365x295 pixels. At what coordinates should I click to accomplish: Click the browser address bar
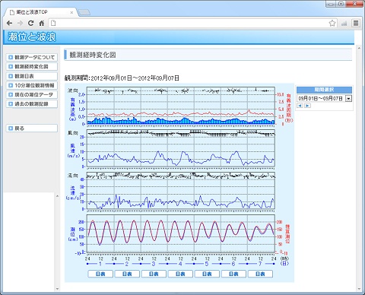pyautogui.click(x=189, y=24)
